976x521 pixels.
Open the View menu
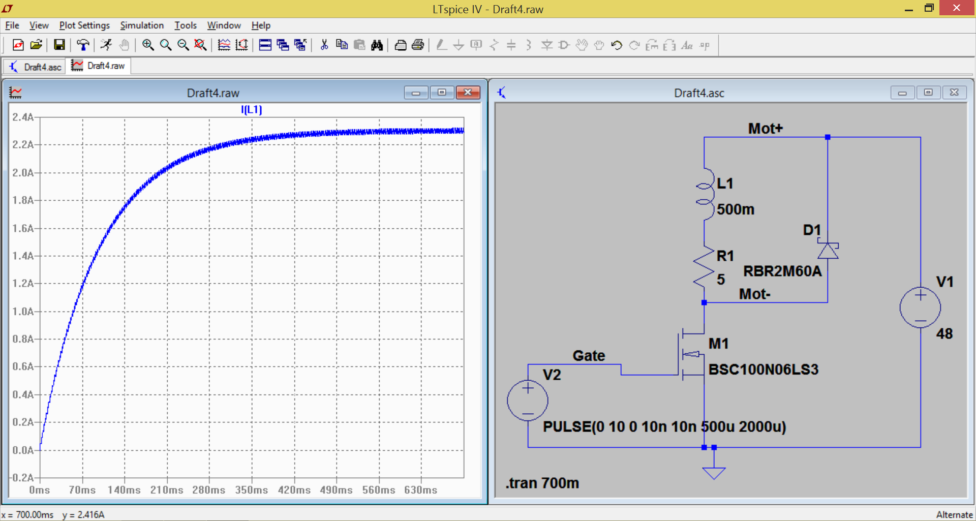pyautogui.click(x=39, y=25)
